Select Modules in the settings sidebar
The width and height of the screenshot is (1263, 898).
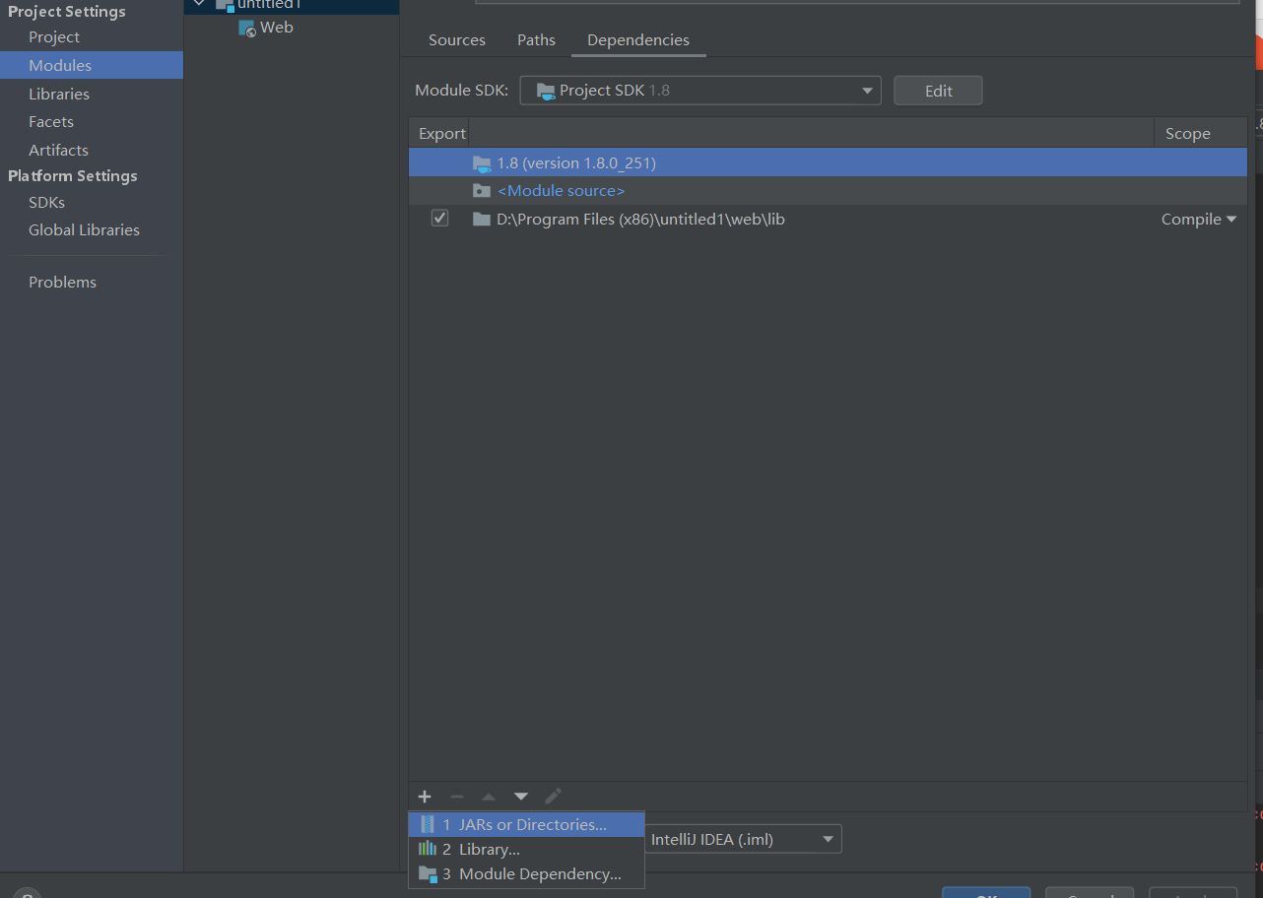(x=92, y=65)
